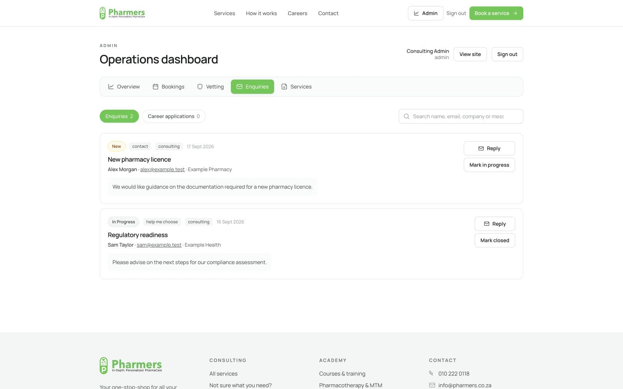Click the envelope icon beside info@pharmers.co.za
This screenshot has height=389, width=623.
(432, 385)
